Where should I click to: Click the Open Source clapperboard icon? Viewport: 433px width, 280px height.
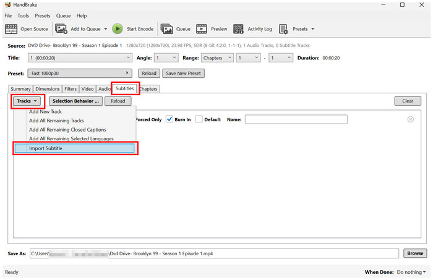click(x=11, y=28)
